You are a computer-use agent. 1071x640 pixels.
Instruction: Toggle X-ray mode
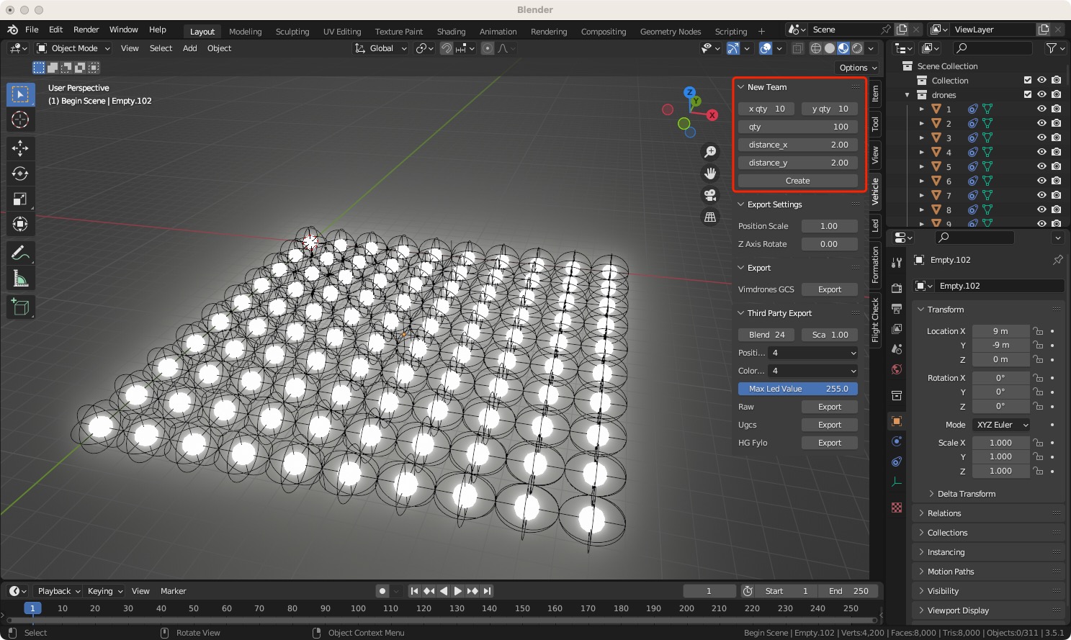tap(797, 48)
